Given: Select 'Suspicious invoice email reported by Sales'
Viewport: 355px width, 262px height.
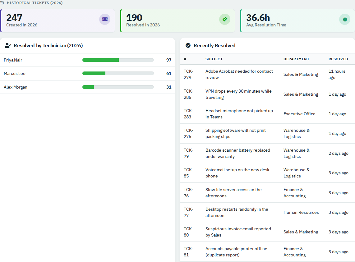Looking at the screenshot, I should pos(238,232).
